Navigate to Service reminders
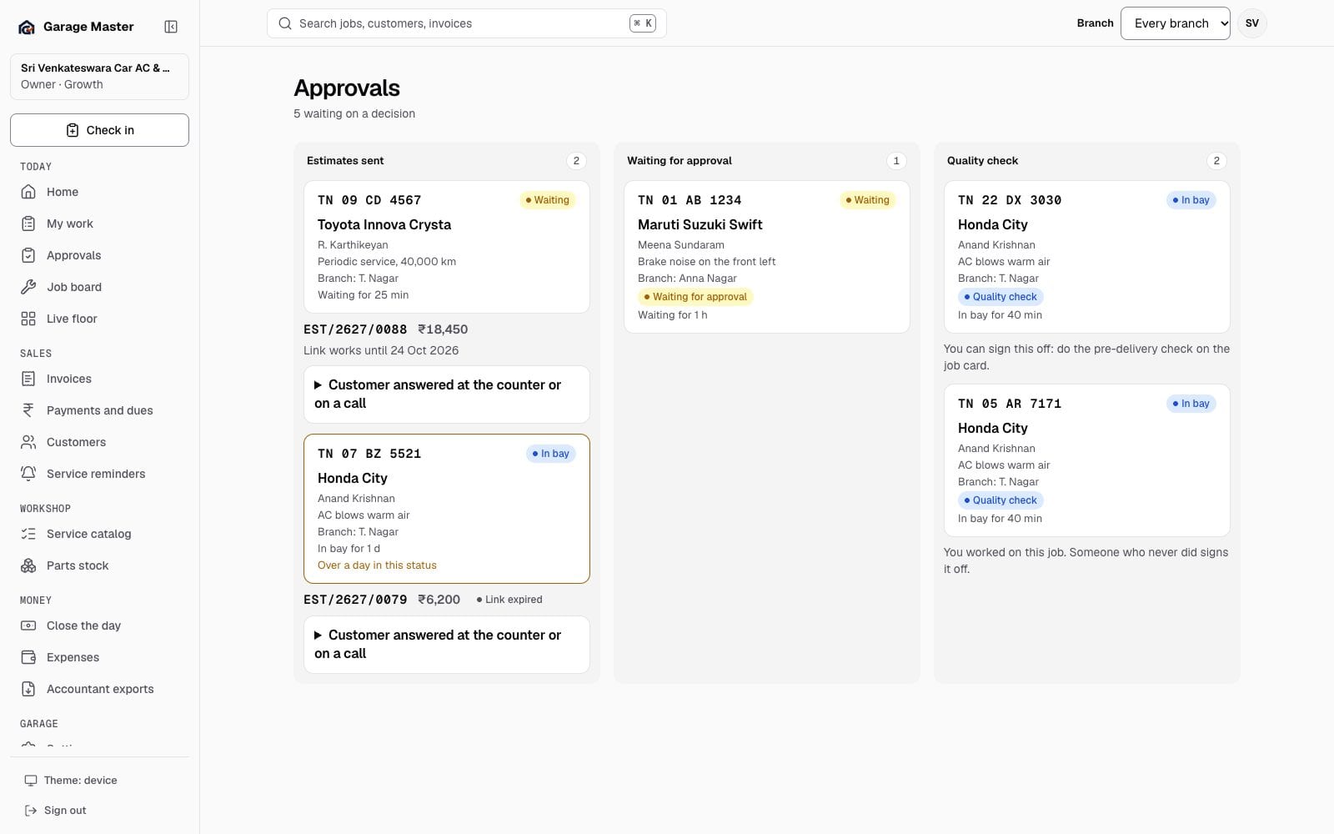 99,474
